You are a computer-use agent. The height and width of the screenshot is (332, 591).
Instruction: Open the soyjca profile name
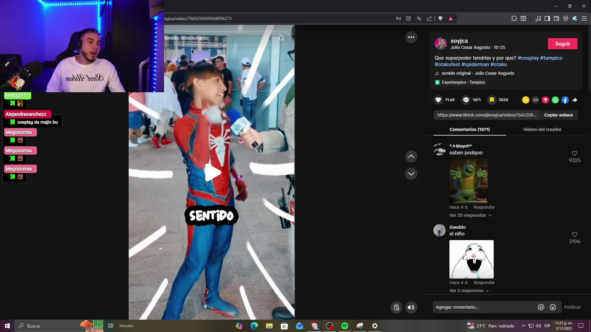(459, 41)
